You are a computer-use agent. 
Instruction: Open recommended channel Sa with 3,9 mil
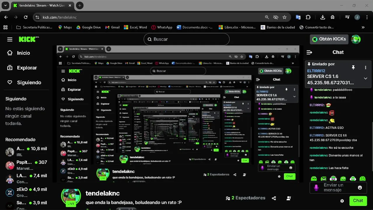[26, 205]
